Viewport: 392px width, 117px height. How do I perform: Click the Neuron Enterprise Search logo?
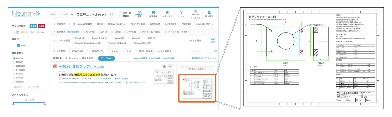(26, 14)
